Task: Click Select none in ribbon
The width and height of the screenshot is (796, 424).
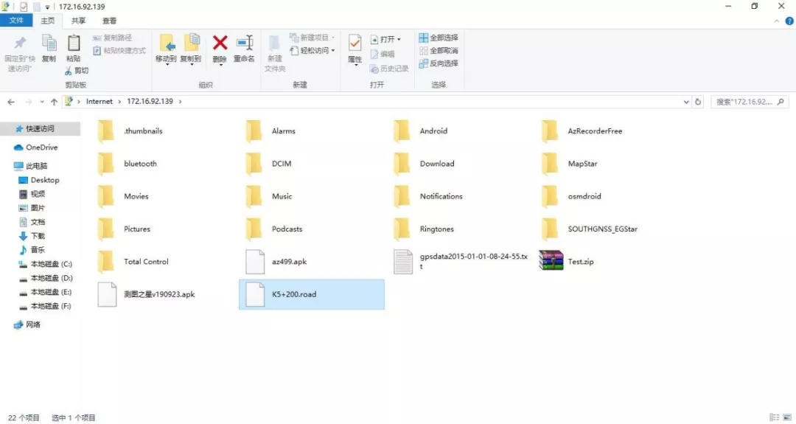Action: coord(439,50)
